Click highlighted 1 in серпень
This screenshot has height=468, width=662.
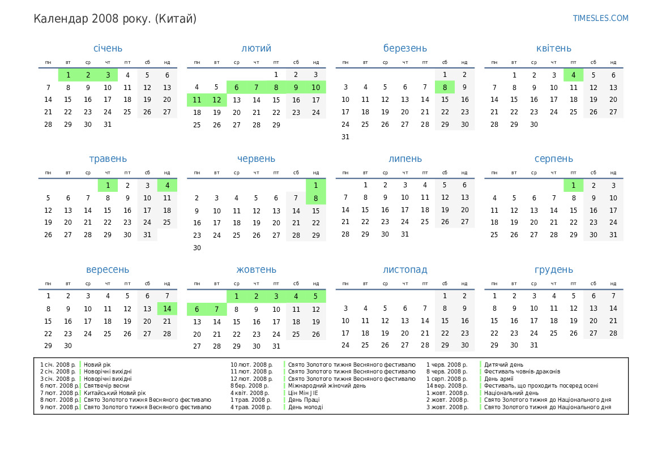[x=573, y=186]
